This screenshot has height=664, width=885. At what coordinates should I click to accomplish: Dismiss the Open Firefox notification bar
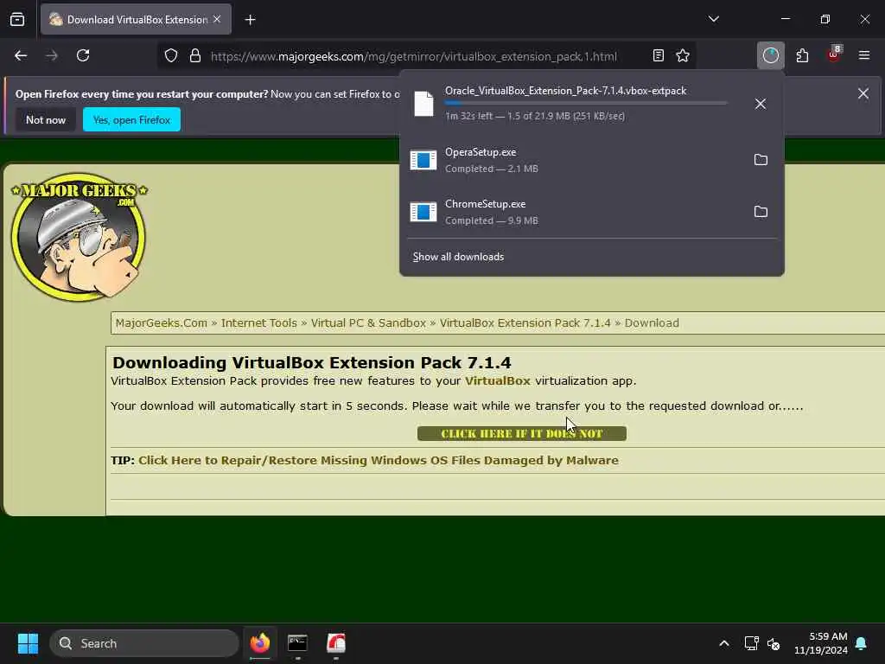pyautogui.click(x=863, y=93)
